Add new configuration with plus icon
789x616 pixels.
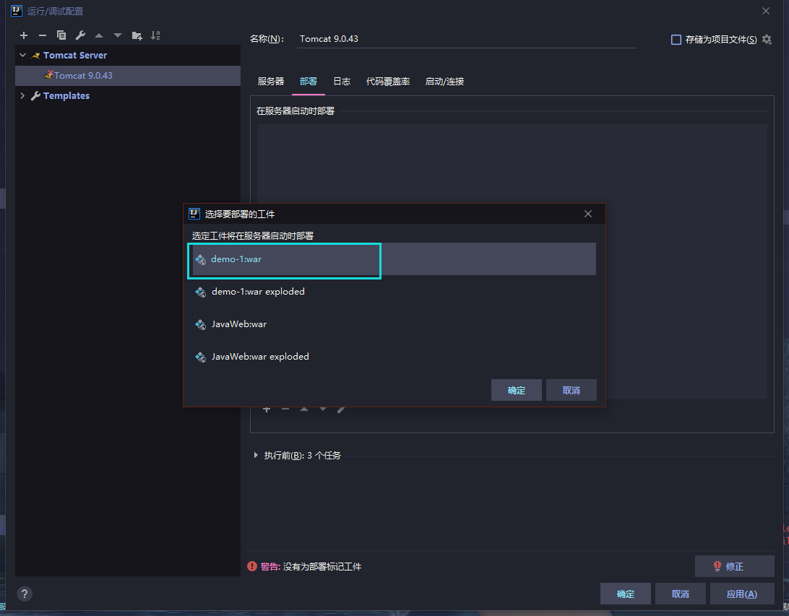click(x=24, y=35)
